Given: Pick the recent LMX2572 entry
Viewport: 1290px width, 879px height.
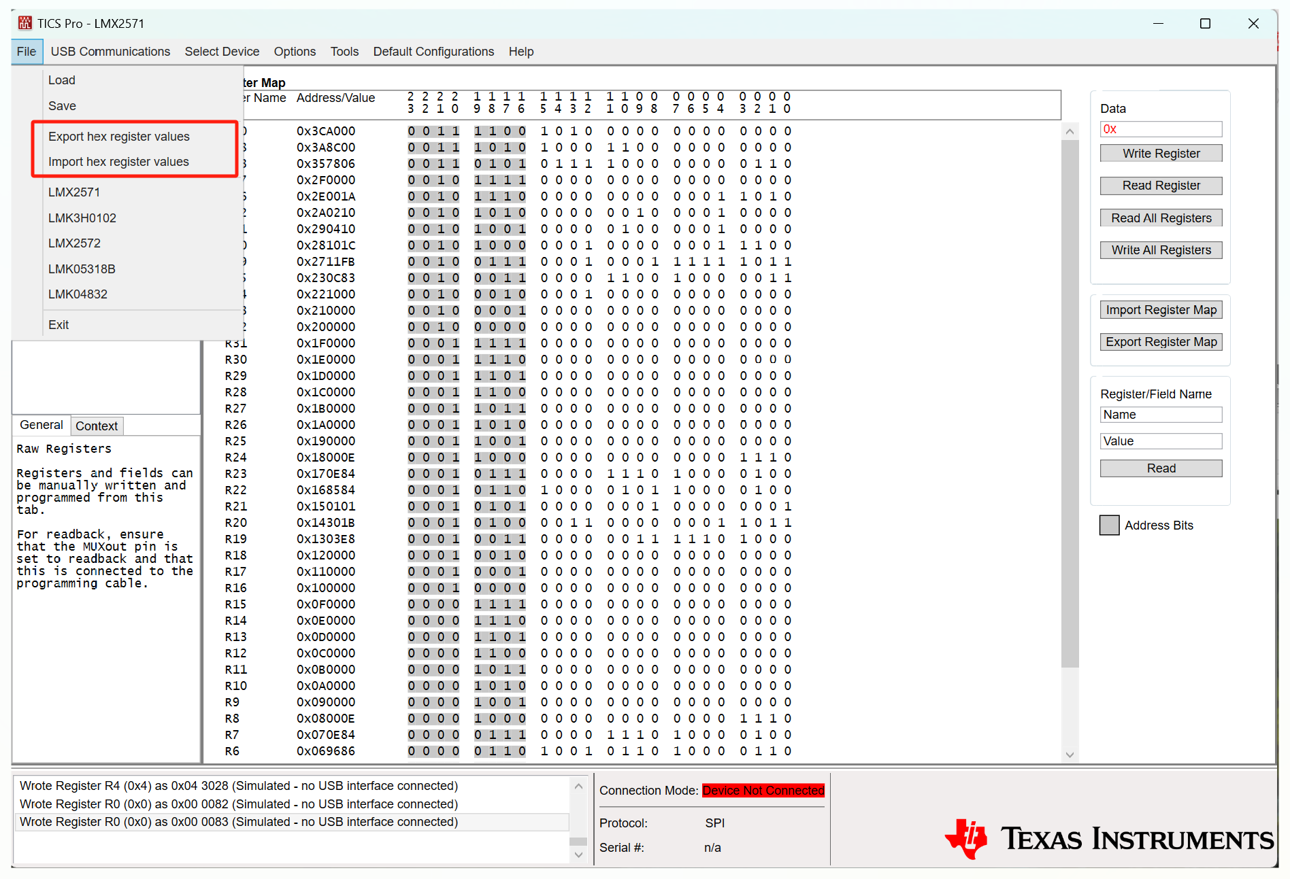Looking at the screenshot, I should (x=74, y=243).
